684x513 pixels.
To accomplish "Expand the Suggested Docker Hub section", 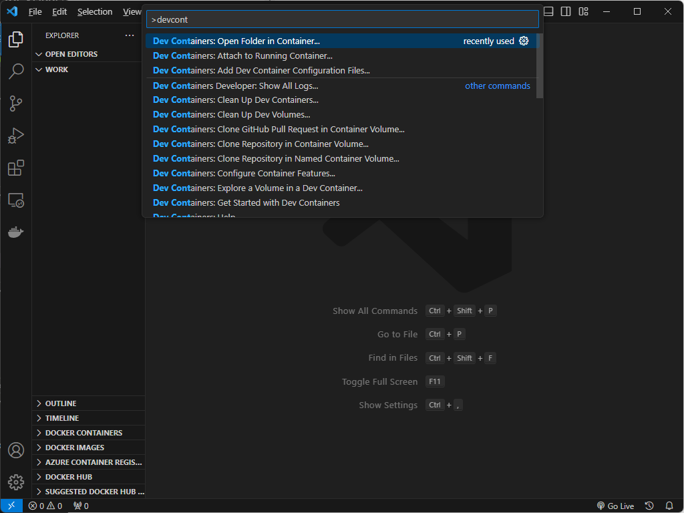I will tap(88, 492).
